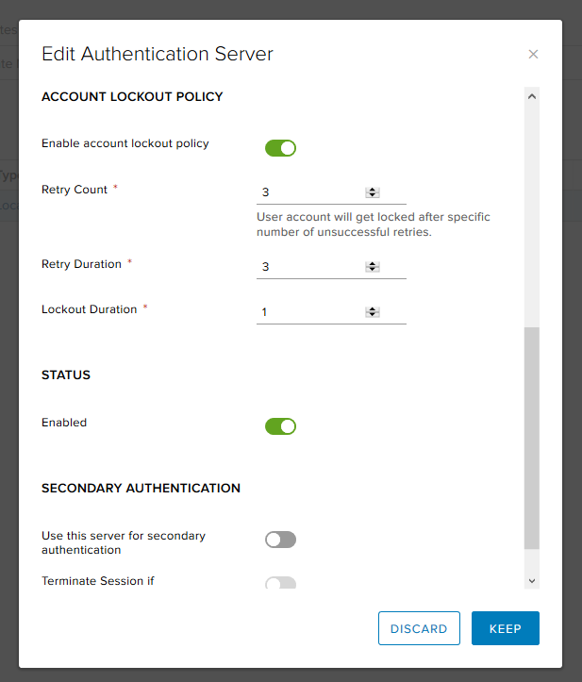Toggle the Terminate Session switch

point(280,583)
